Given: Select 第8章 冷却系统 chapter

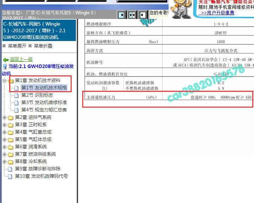Looking at the screenshot, I should tap(31, 162).
